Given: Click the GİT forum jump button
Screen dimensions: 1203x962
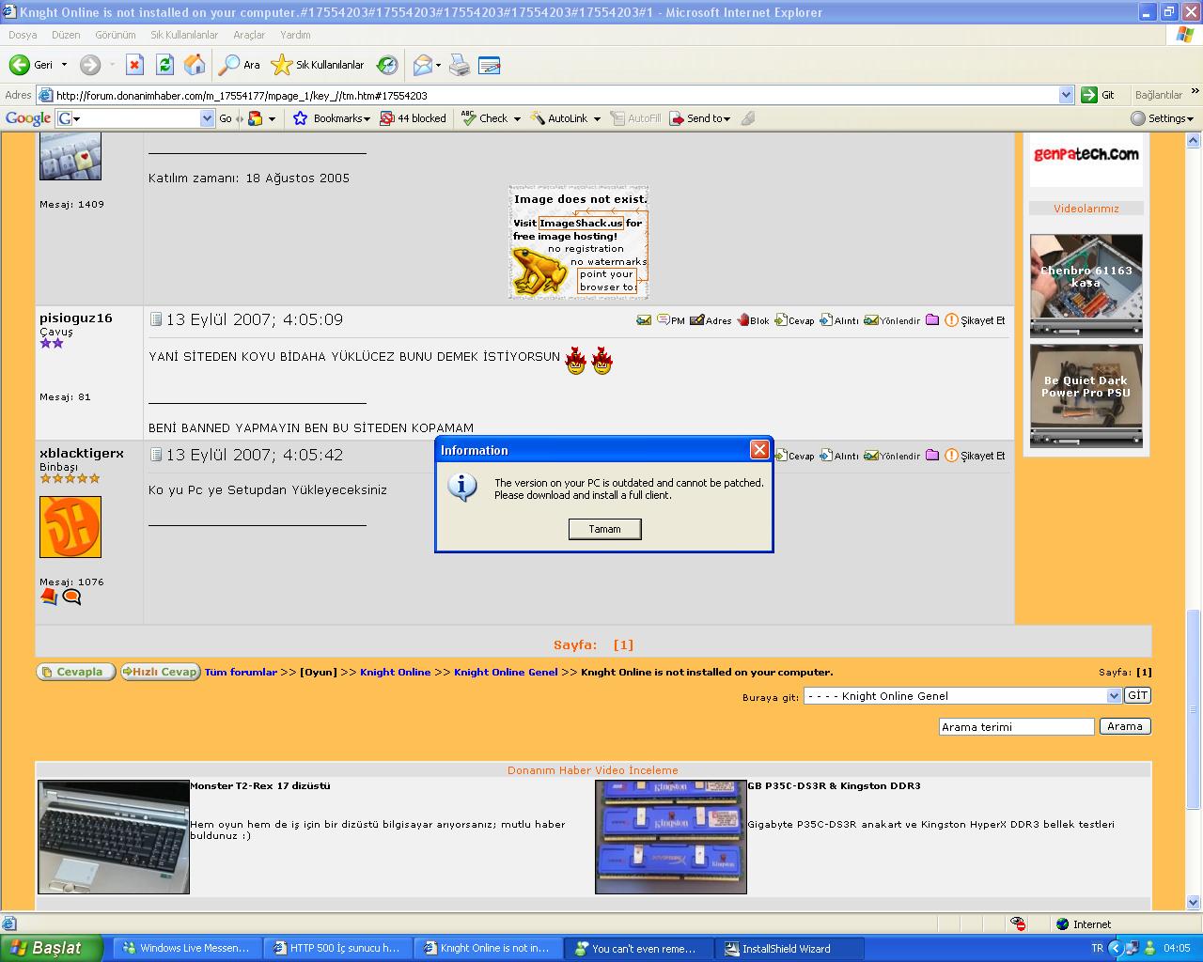Looking at the screenshot, I should coord(1138,695).
